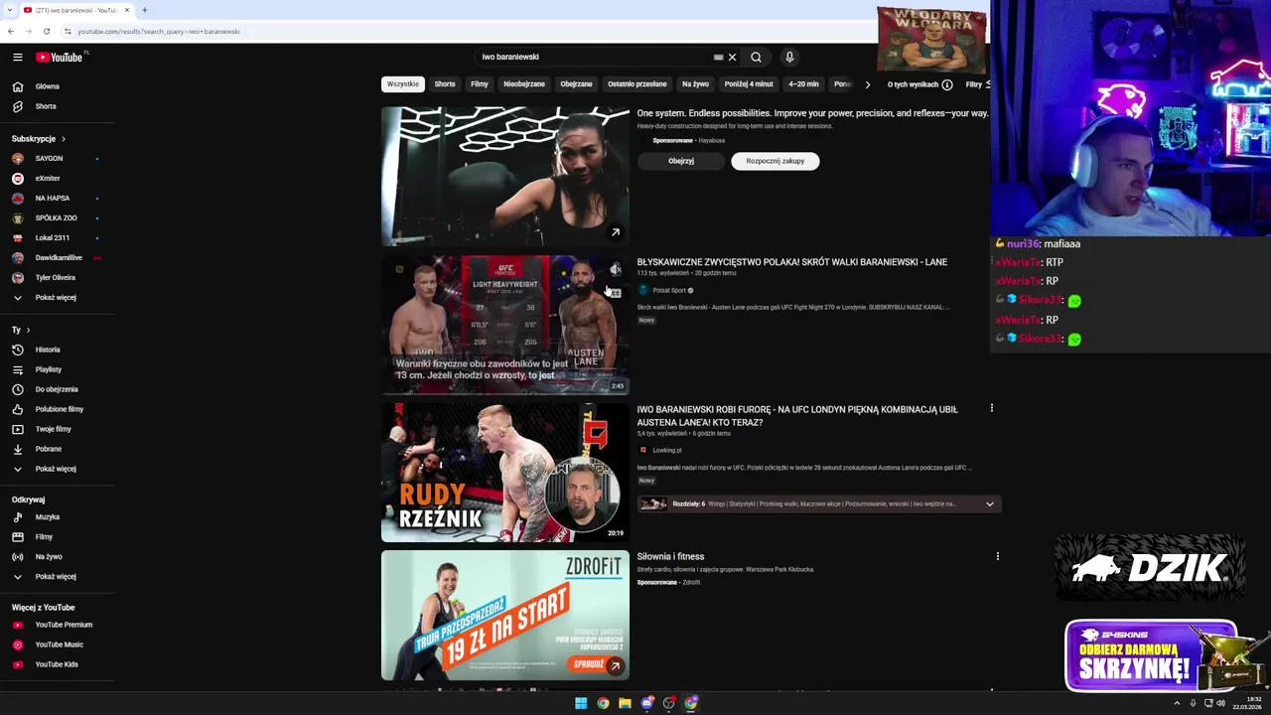Open options menu for IWO BARANIEWSKI ROBI FURORĘ

(991, 408)
